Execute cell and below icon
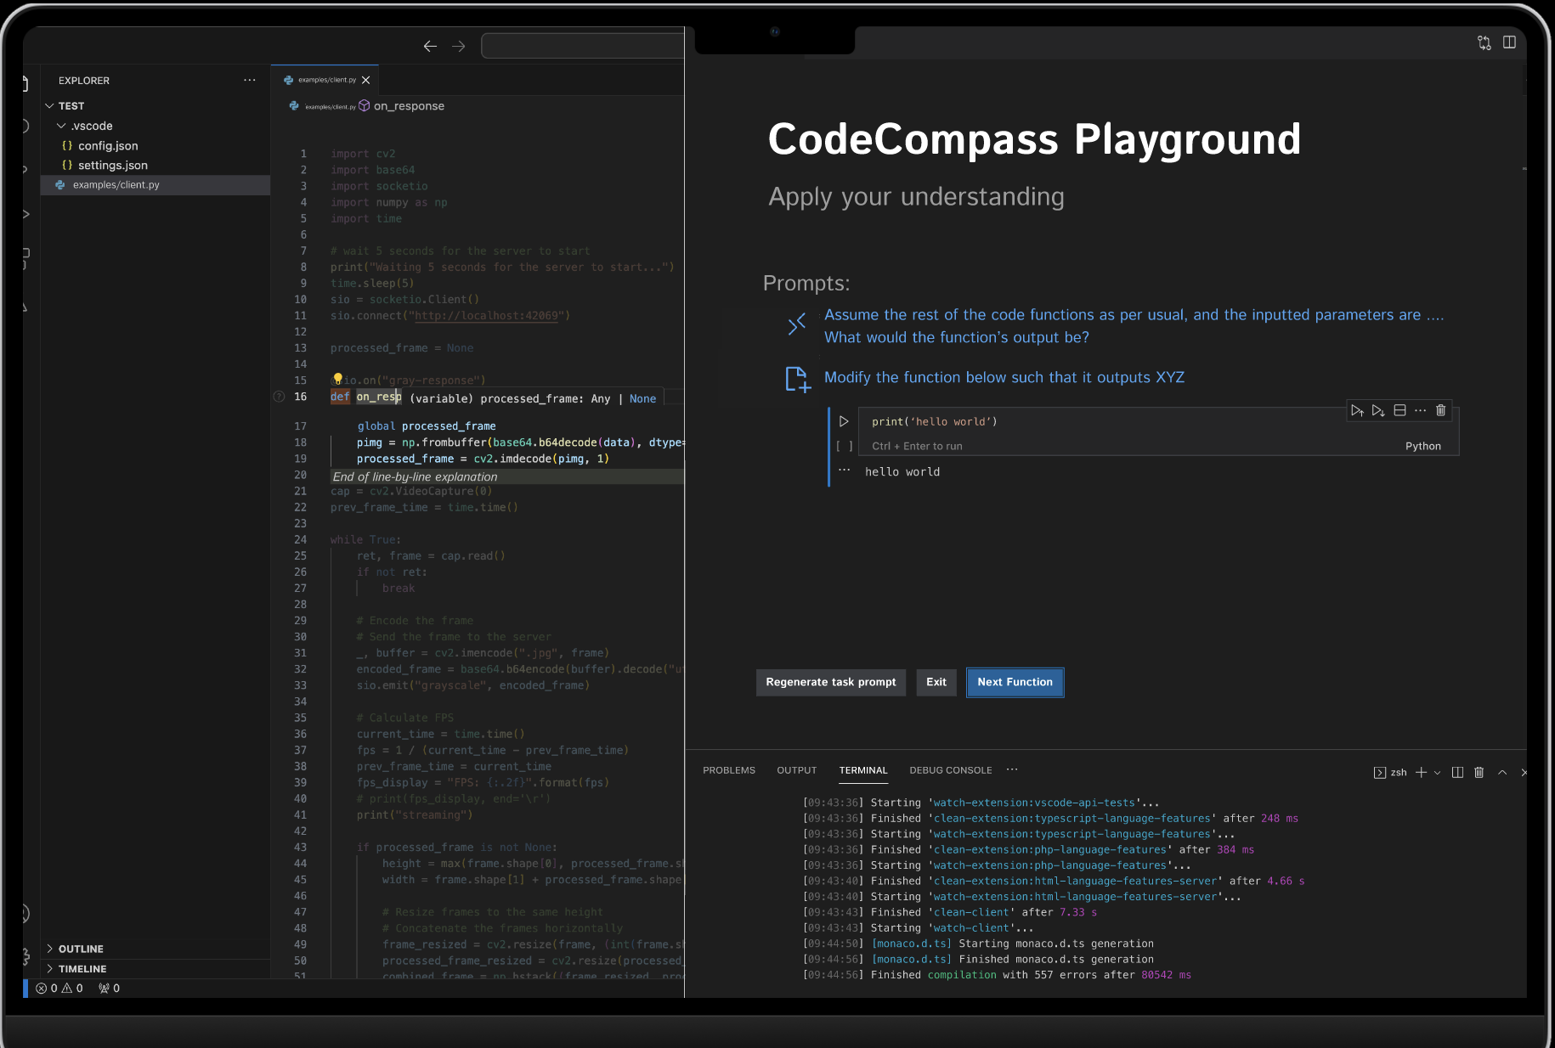1555x1048 pixels. tap(1378, 410)
